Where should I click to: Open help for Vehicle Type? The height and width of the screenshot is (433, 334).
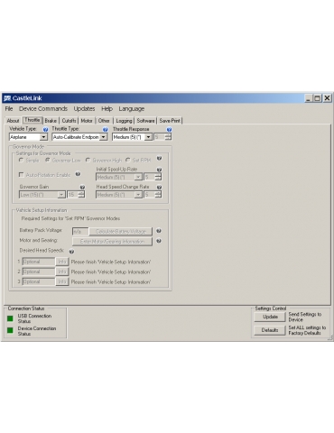[45, 130]
